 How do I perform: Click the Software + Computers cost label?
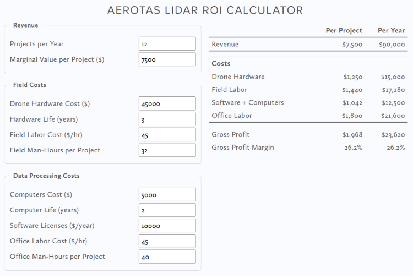tap(247, 103)
